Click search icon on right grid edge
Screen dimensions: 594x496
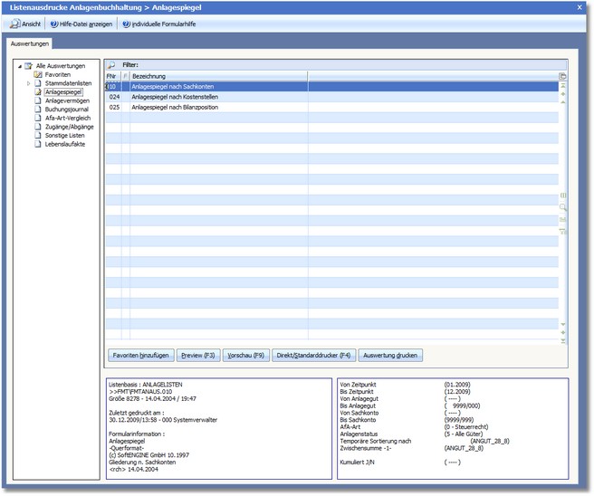[x=562, y=207]
